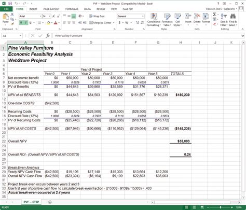This screenshot has height=210, width=246.
Task: Switch to the REVIEW tab
Action: coord(101,9)
